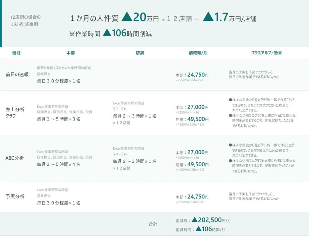Select the 削減時間 ▲106時間/月 total
309x236 pixels.
[x=200, y=229]
